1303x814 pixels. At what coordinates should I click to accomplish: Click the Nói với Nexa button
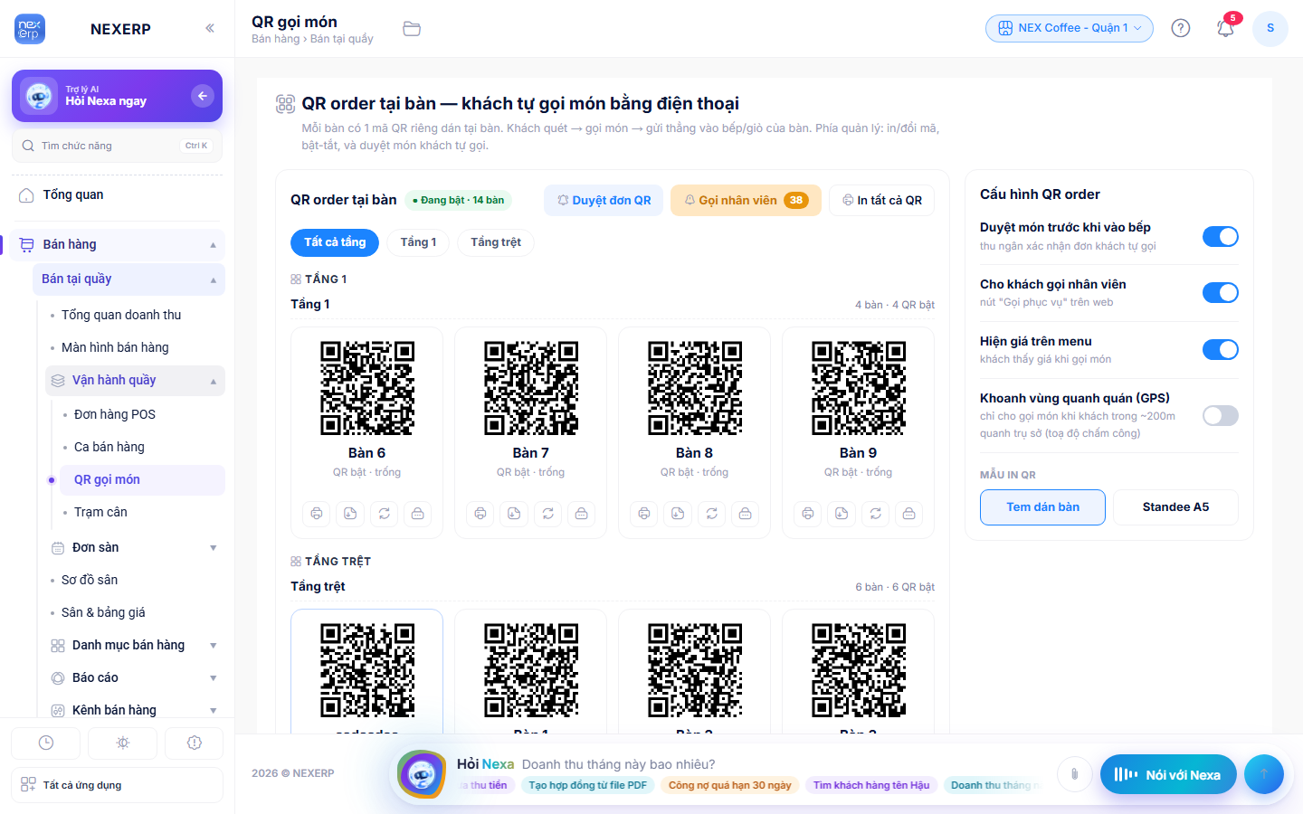coord(1168,774)
